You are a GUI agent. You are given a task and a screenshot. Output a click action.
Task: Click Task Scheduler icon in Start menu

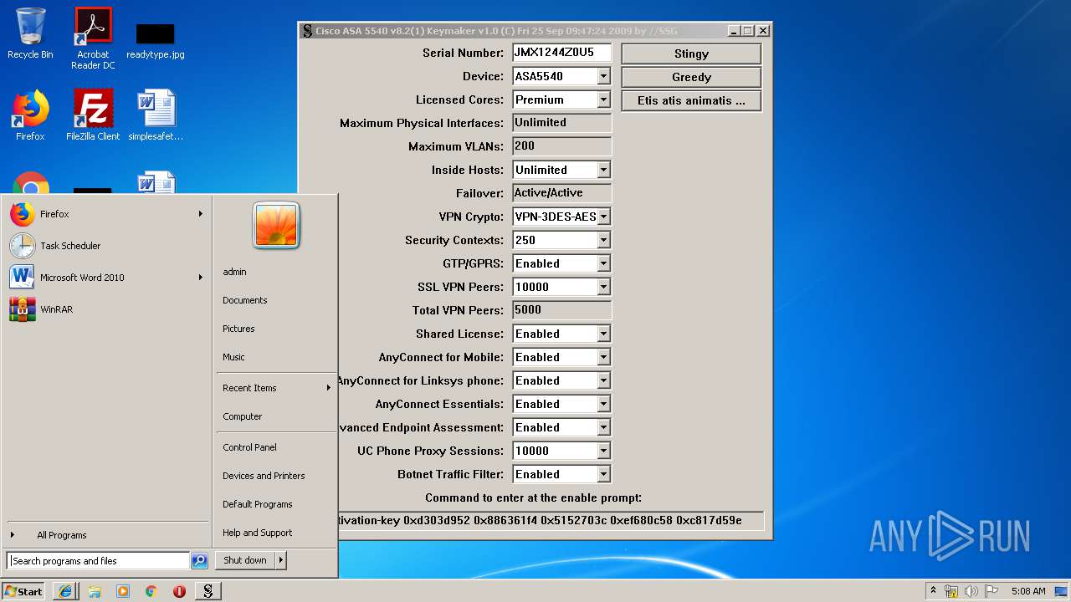pyautogui.click(x=23, y=246)
